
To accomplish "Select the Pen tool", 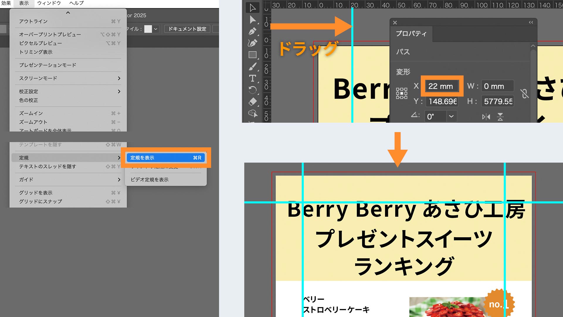I will (x=252, y=31).
